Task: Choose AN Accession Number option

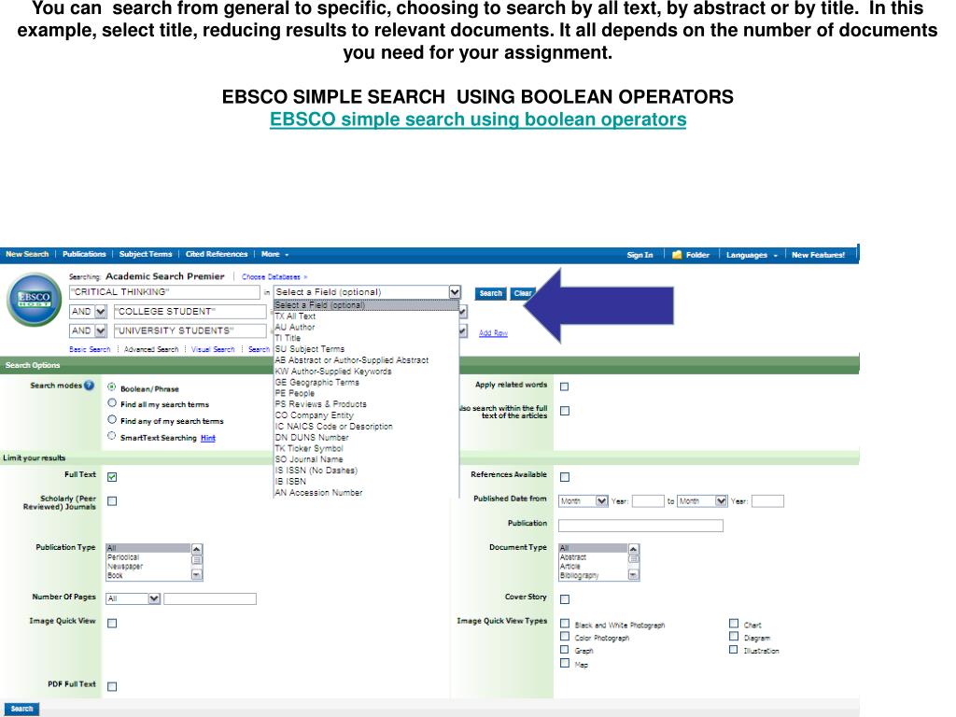Action: tap(366, 492)
